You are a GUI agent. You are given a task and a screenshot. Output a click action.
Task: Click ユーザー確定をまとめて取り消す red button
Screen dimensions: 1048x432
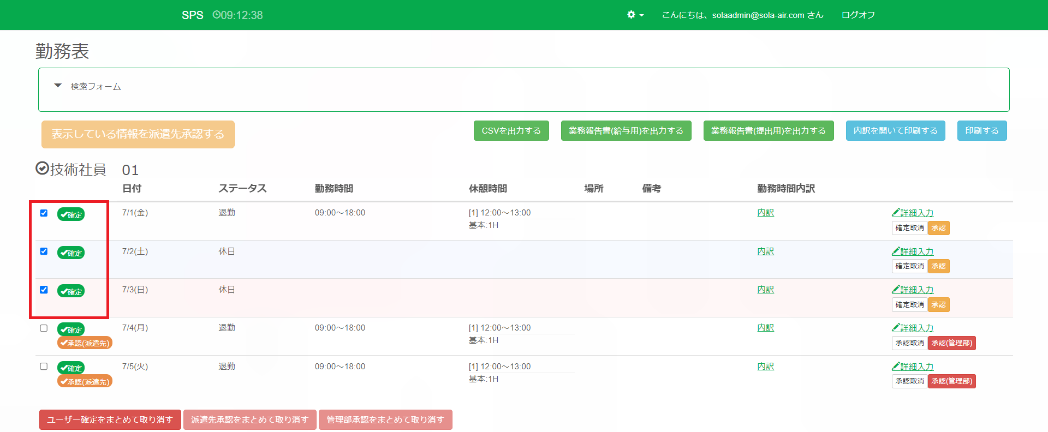110,419
